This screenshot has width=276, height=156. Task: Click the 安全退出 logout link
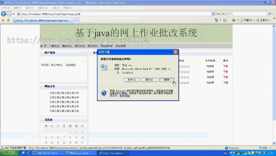(71, 65)
